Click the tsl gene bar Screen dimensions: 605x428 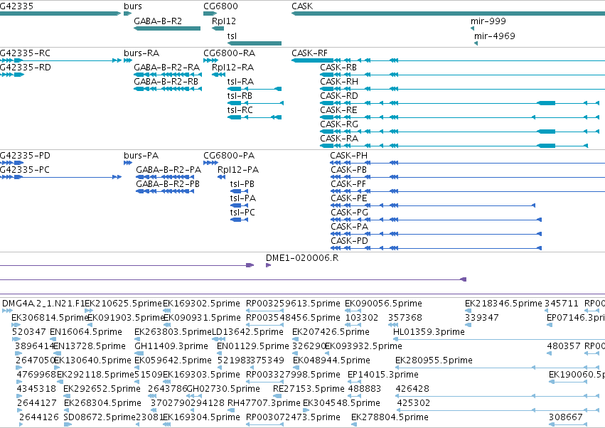coord(255,43)
